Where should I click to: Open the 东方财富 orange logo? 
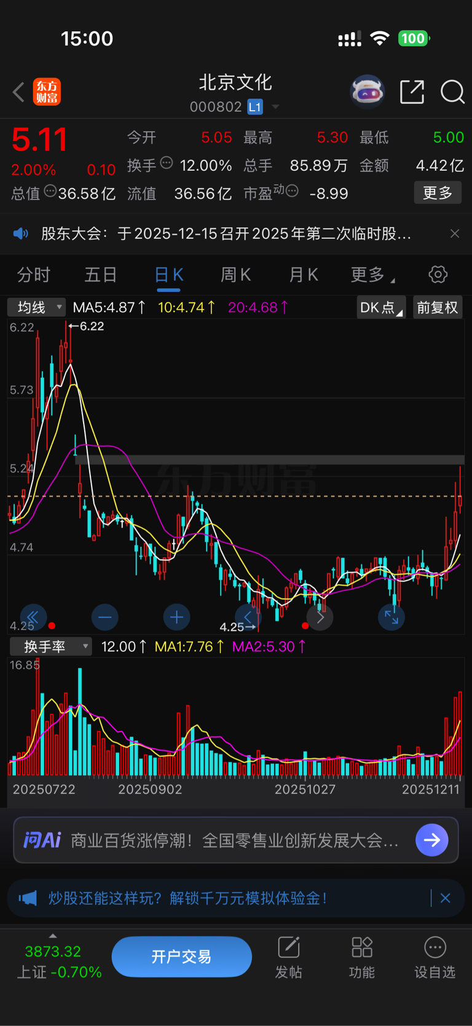pyautogui.click(x=47, y=92)
